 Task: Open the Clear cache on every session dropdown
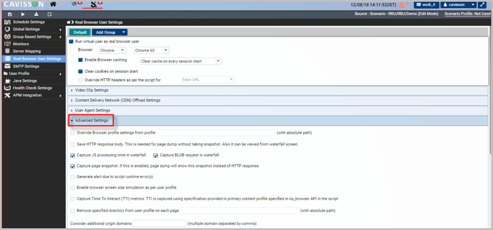(x=181, y=61)
